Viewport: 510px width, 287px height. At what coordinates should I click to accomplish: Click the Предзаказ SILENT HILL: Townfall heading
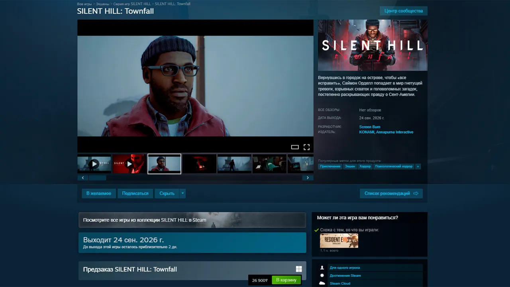(130, 269)
